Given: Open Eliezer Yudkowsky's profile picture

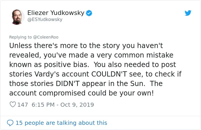Looking at the screenshot, I should pos(17,17).
